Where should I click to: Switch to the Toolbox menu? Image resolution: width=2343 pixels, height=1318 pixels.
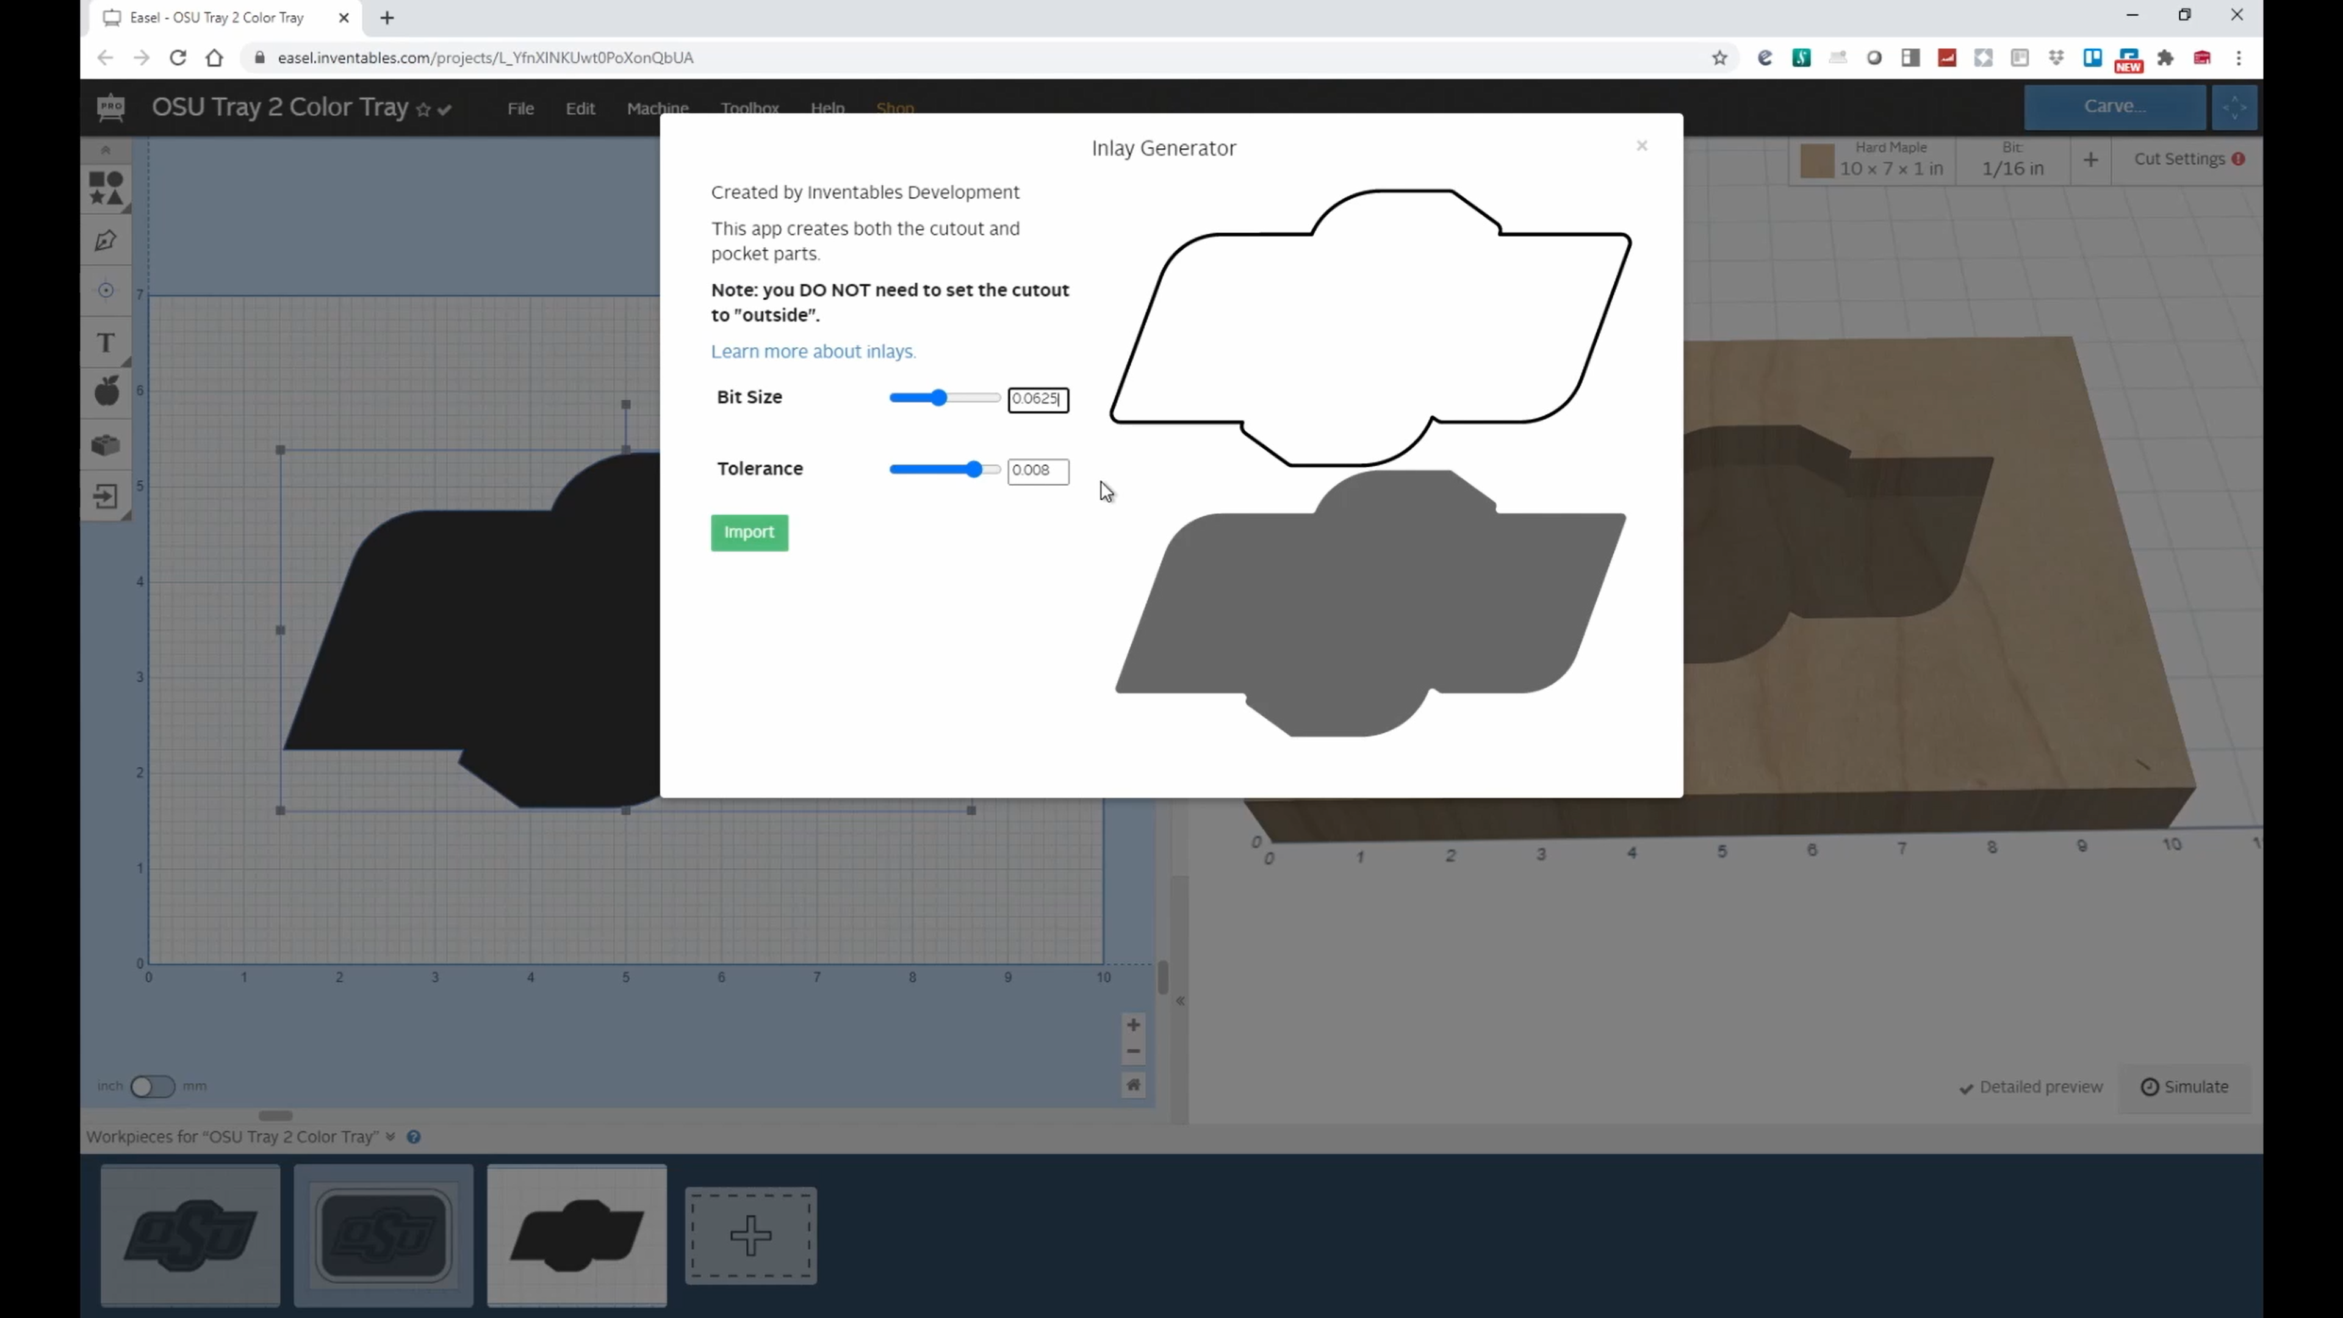tap(750, 107)
